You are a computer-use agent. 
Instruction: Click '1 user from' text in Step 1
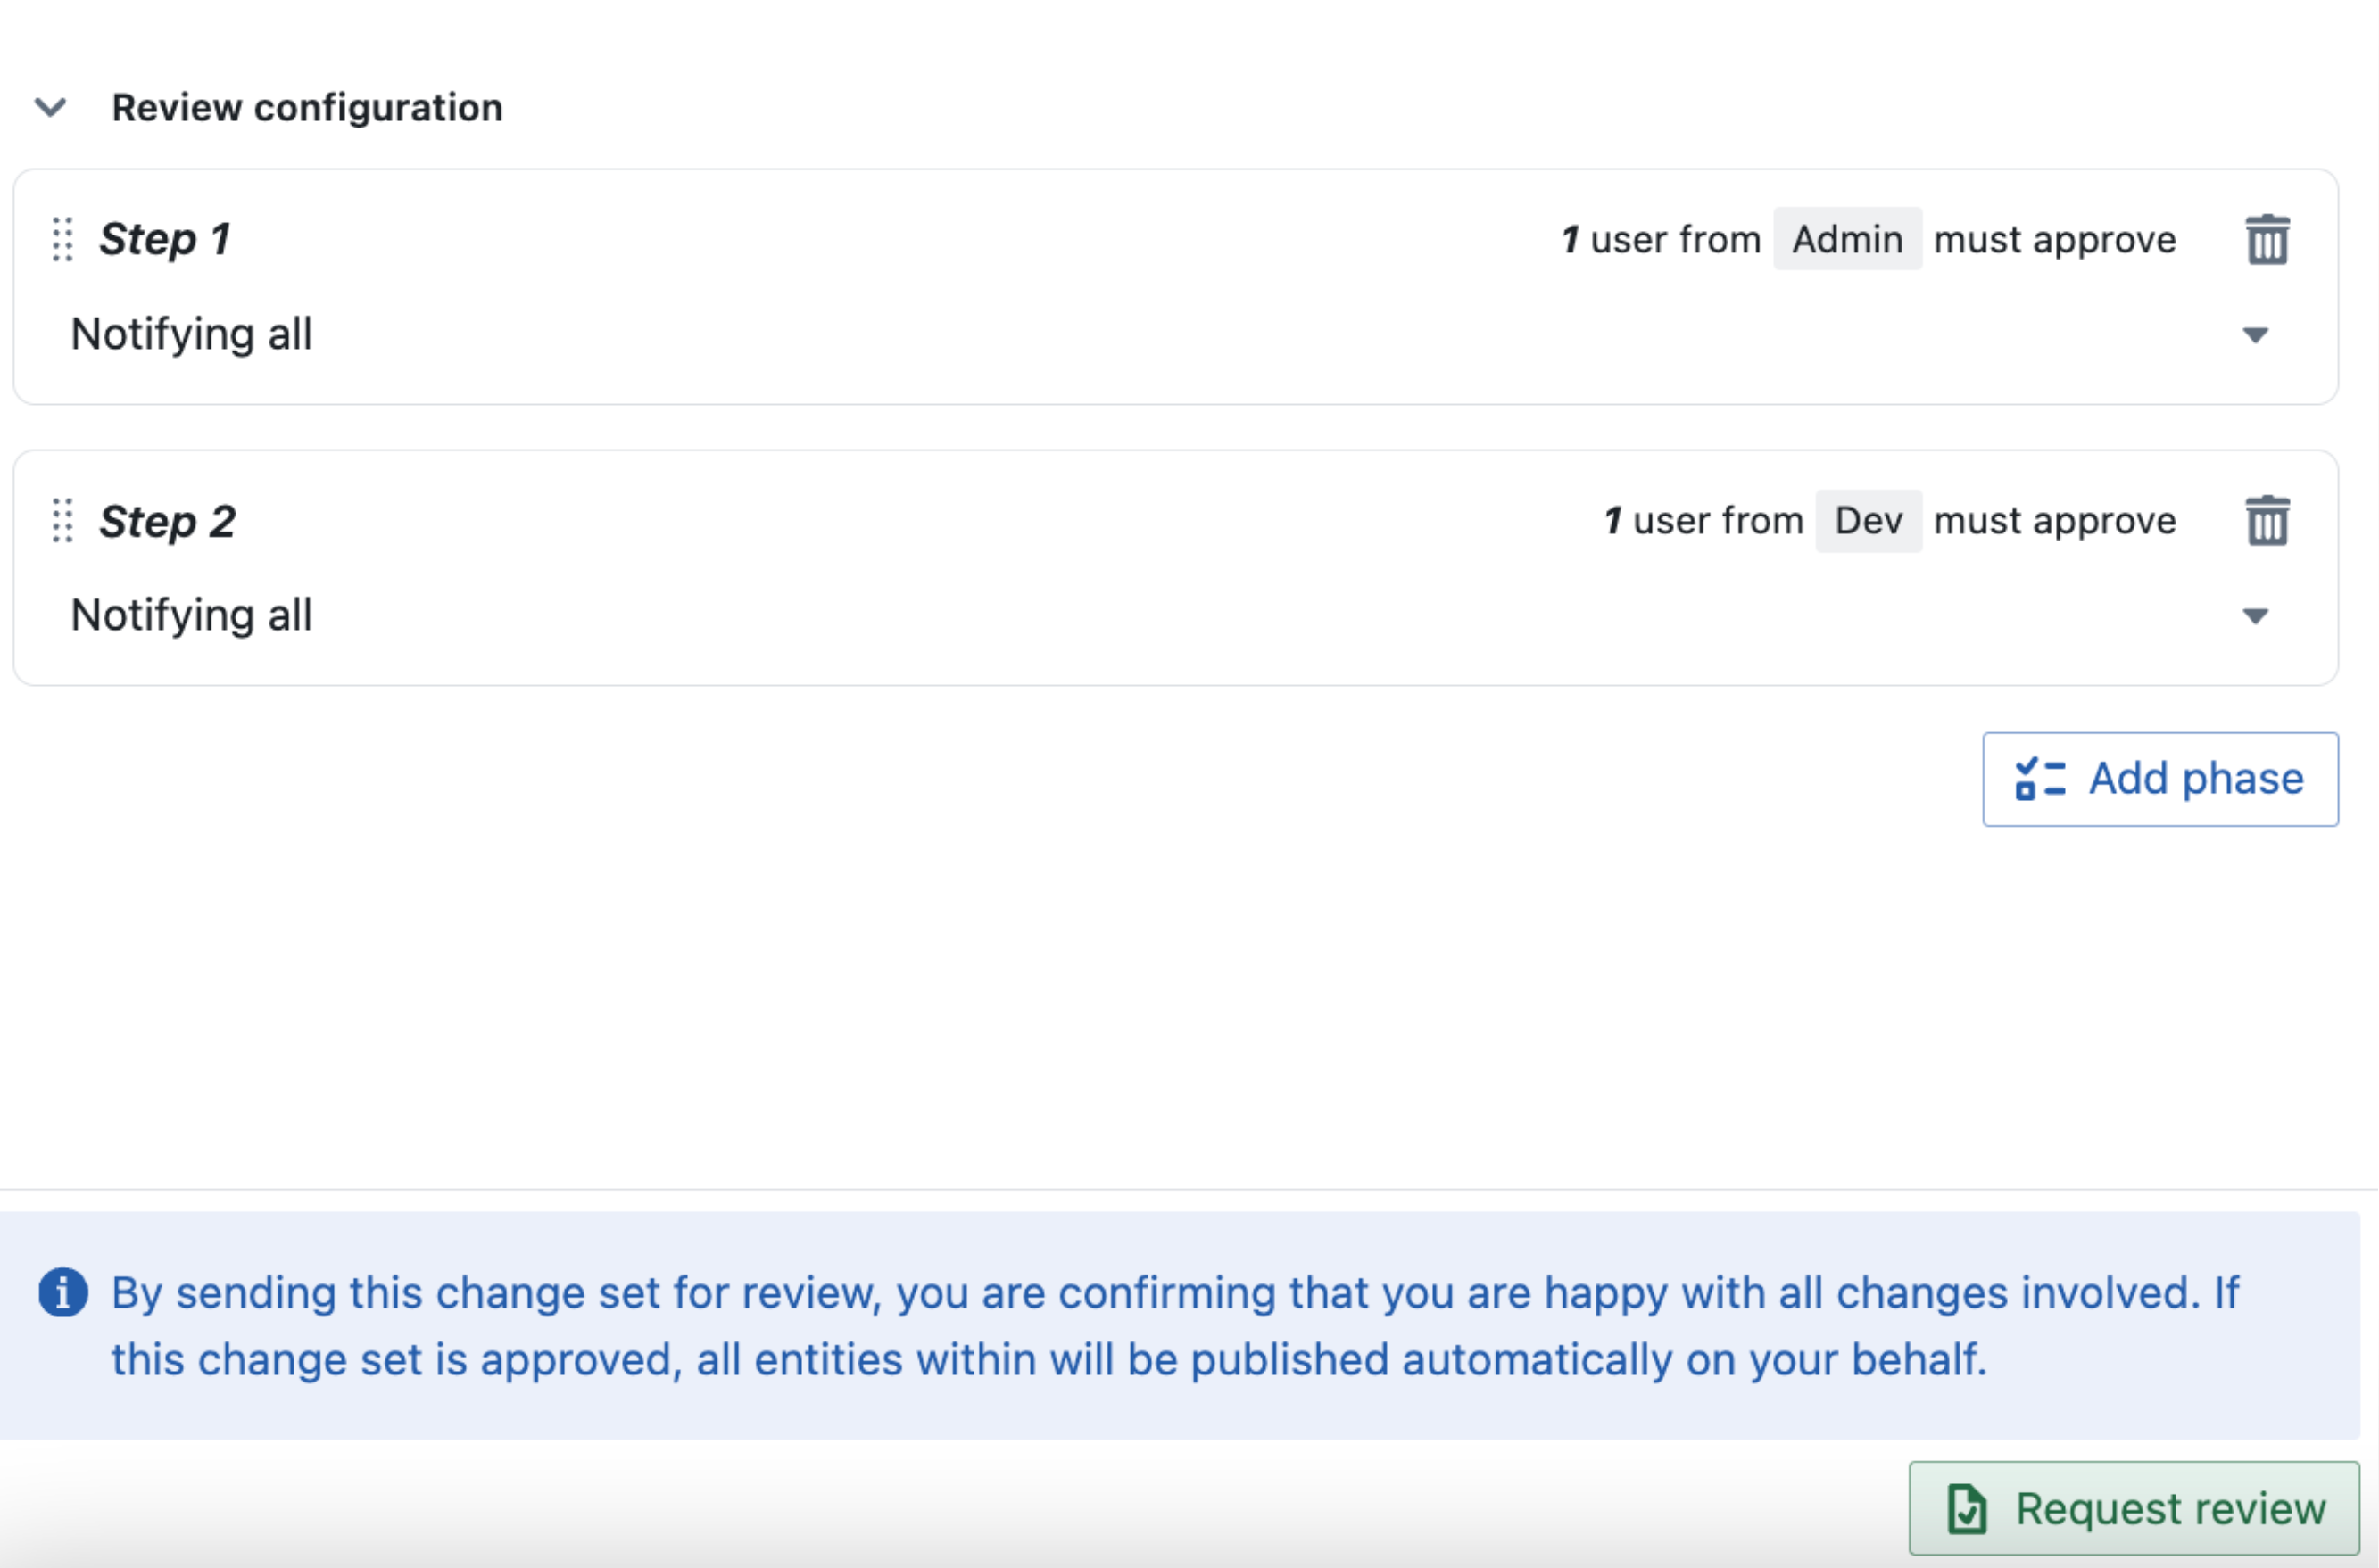1660,239
